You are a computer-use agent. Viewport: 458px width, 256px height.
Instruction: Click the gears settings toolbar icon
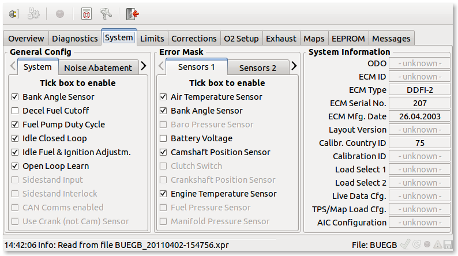[x=33, y=14]
